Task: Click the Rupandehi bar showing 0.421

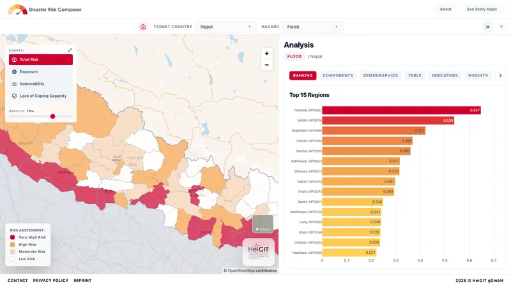Action: click(374, 131)
